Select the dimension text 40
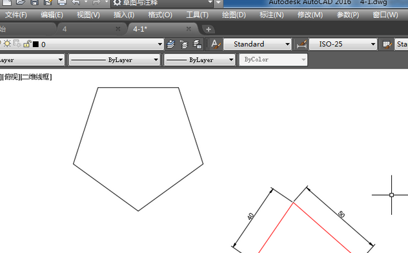This screenshot has width=408, height=253. point(250,216)
